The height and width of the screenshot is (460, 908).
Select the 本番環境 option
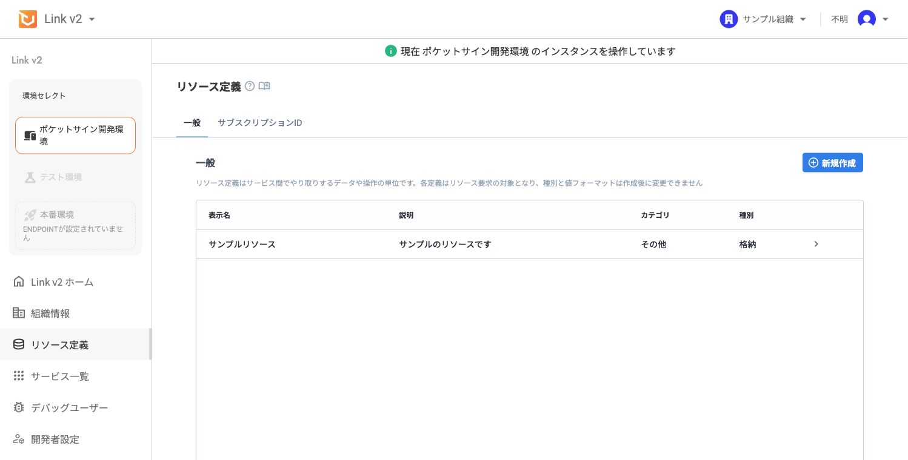click(76, 225)
